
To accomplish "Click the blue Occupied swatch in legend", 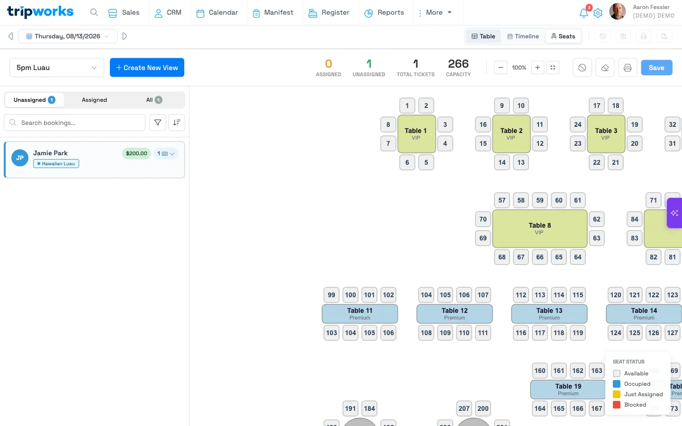I will tap(617, 384).
